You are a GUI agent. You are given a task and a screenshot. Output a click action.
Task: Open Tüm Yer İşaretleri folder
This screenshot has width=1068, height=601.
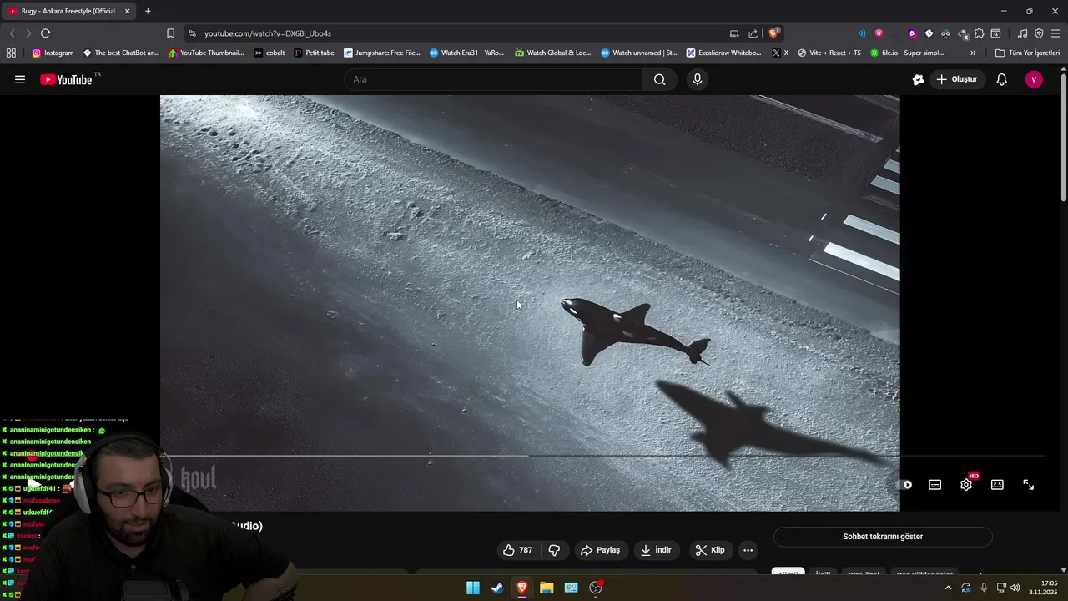1027,53
